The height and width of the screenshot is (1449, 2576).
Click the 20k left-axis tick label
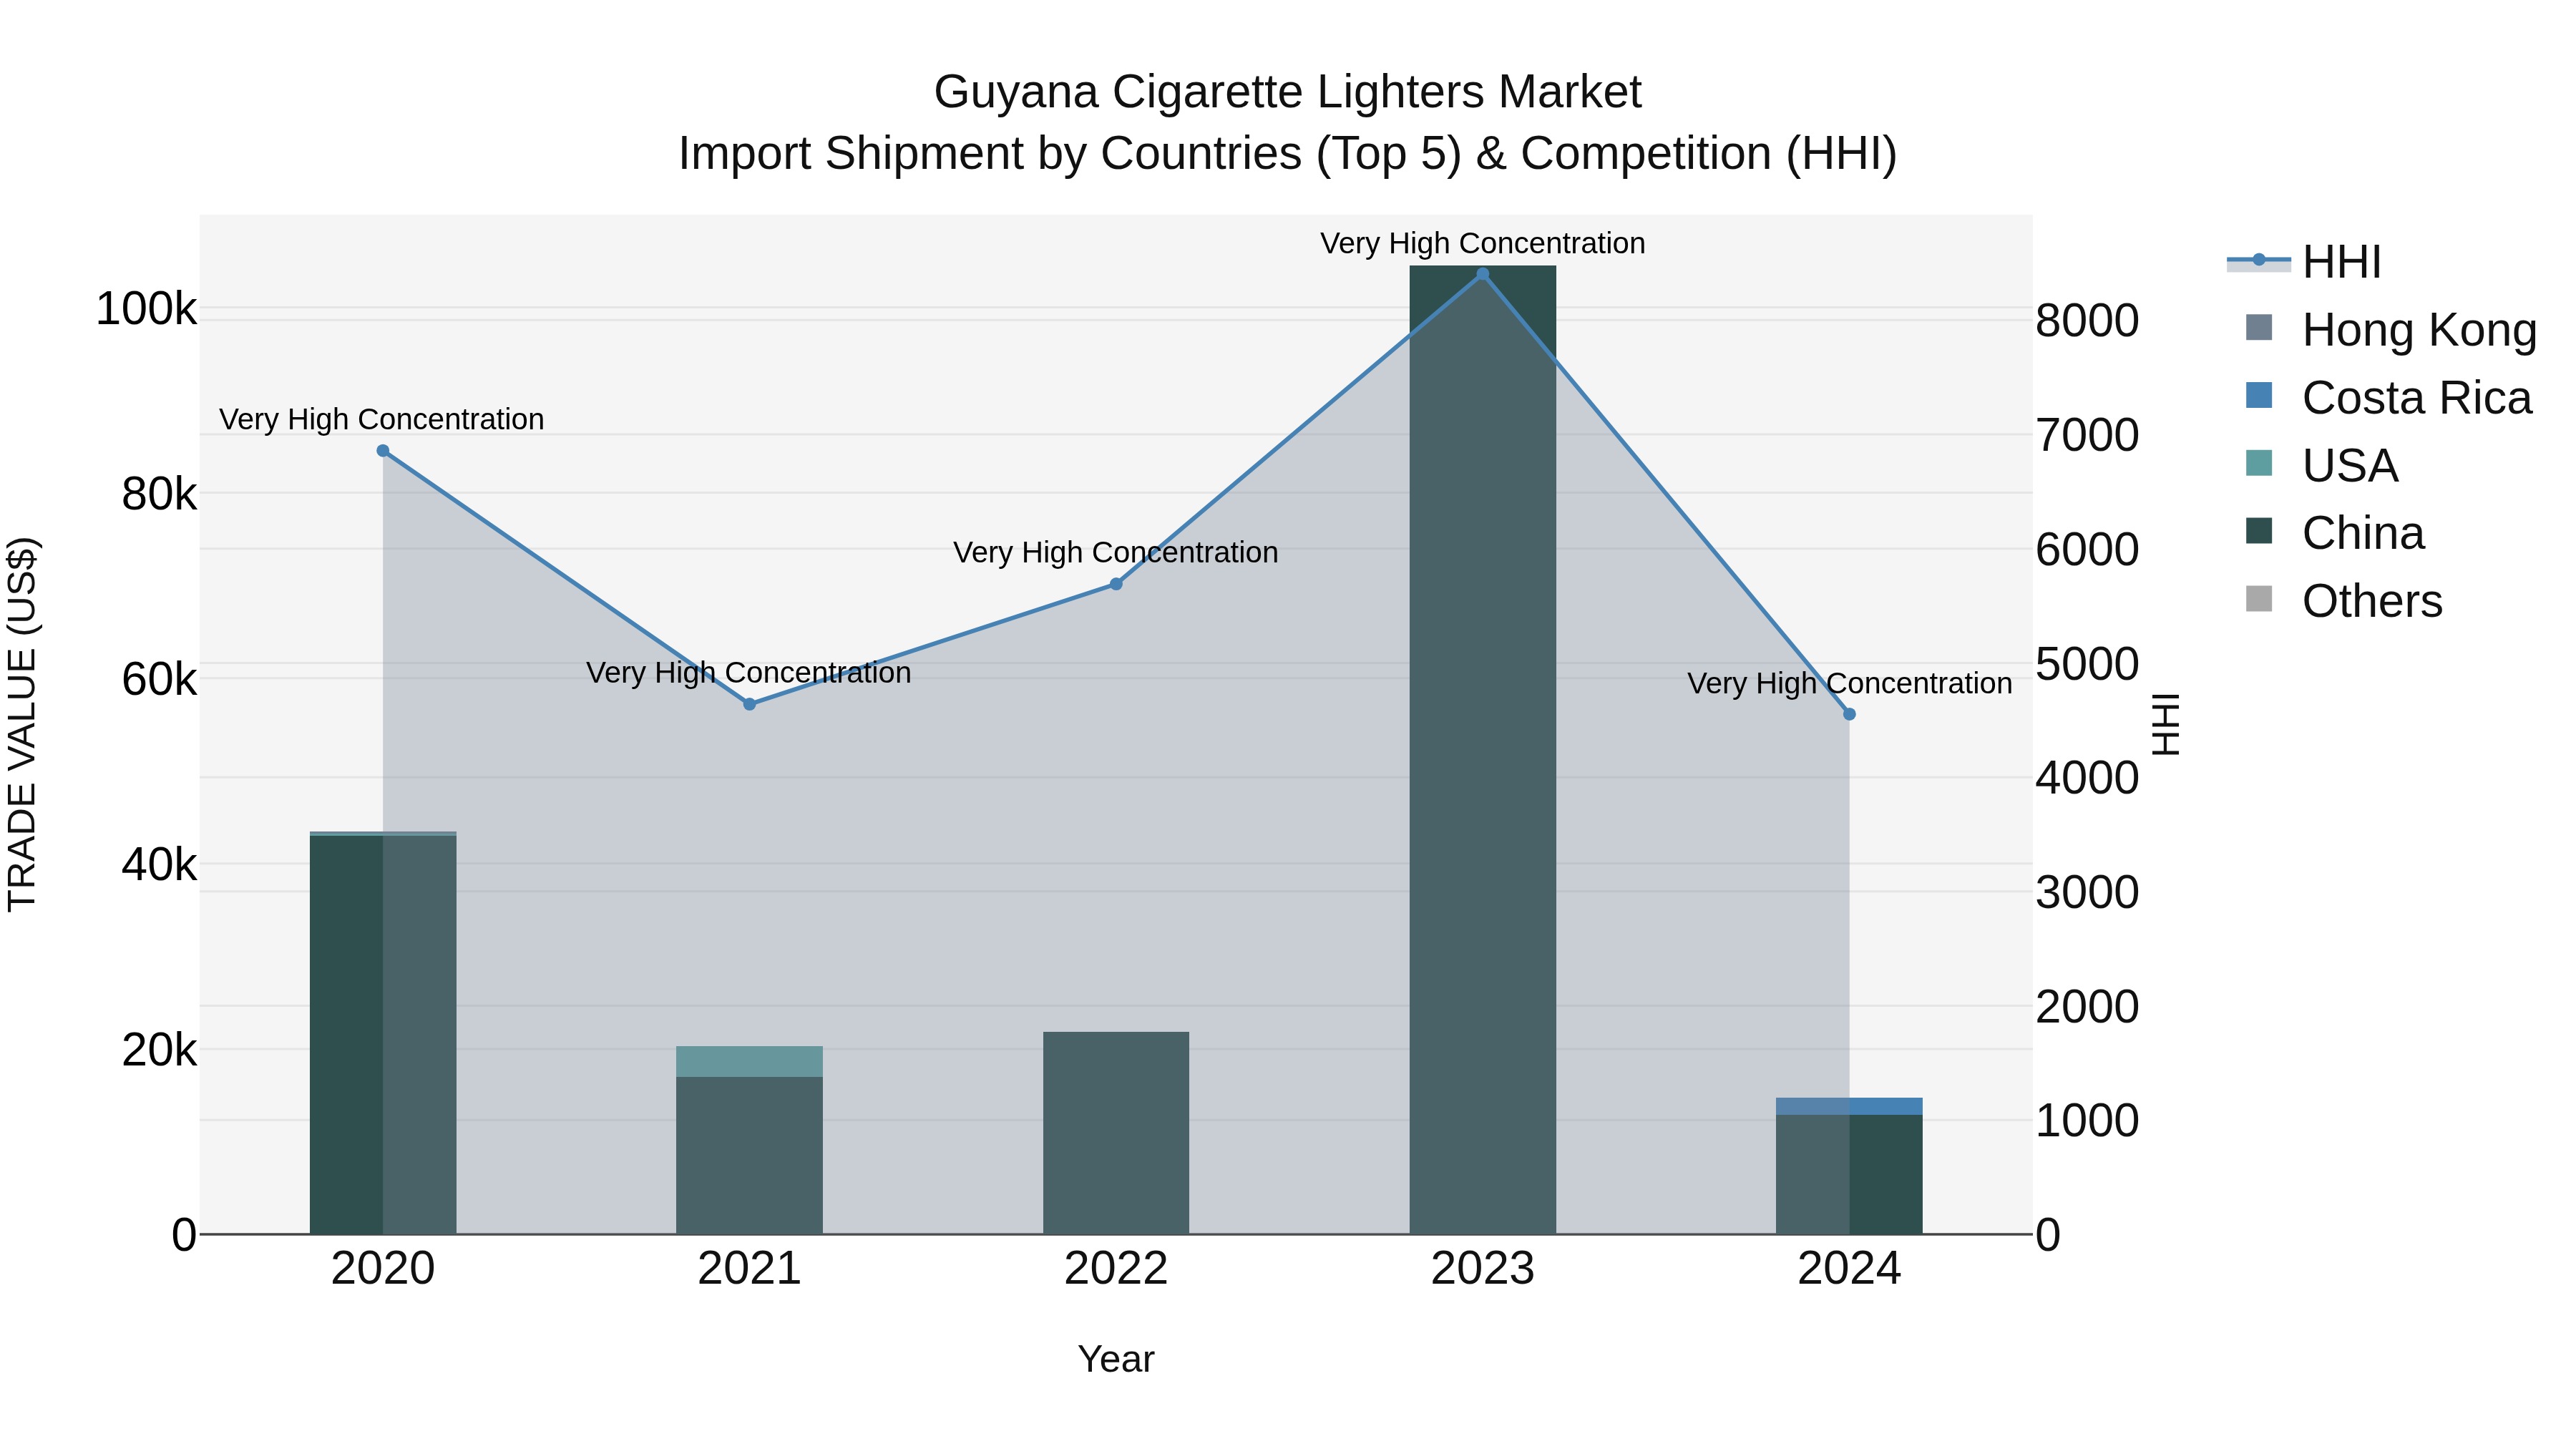click(x=159, y=1050)
